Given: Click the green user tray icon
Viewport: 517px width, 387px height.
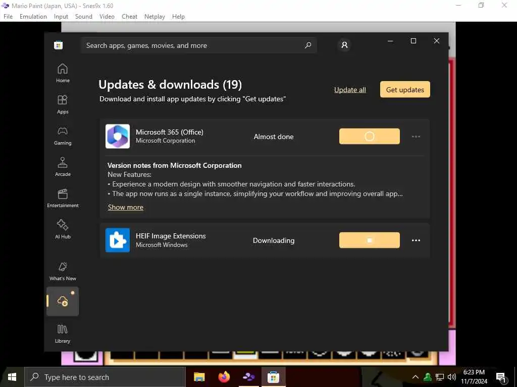Looking at the screenshot, I should pyautogui.click(x=428, y=377).
